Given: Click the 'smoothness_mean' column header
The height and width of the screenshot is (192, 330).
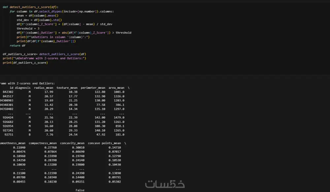Looking at the screenshot, I should pyautogui.click(x=13, y=143).
